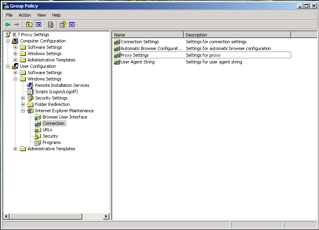Click the Browser User Interface icon
Screen dimensions: 319x230
click(38, 117)
